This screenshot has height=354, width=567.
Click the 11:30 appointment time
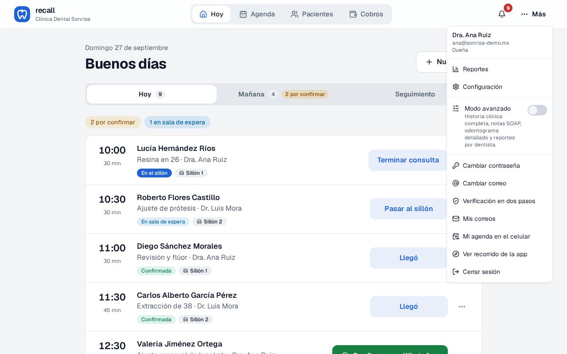tap(112, 297)
